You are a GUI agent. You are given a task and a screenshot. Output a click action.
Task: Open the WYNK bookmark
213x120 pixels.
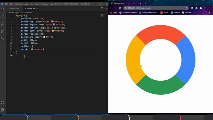coord(164,13)
